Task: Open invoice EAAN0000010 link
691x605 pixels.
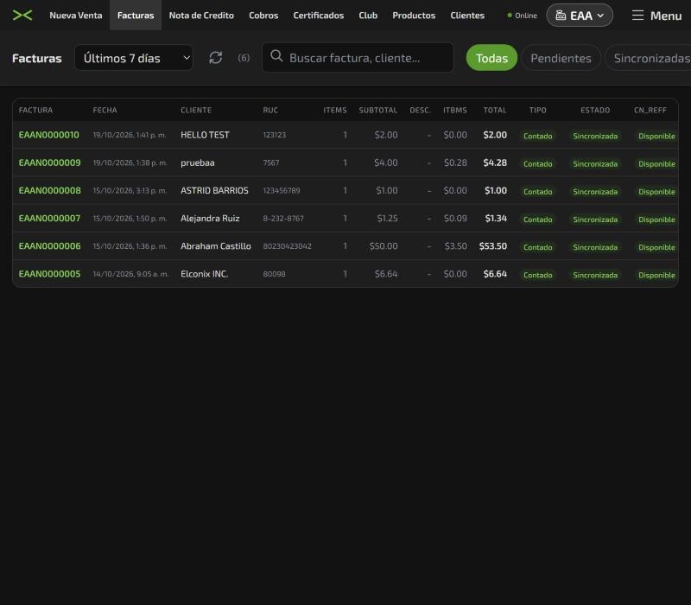Action: click(49, 135)
